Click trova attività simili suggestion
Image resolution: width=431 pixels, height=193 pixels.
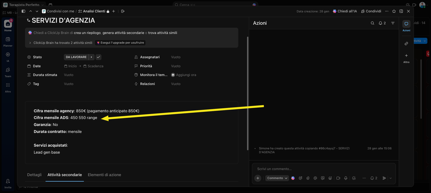click(163, 33)
